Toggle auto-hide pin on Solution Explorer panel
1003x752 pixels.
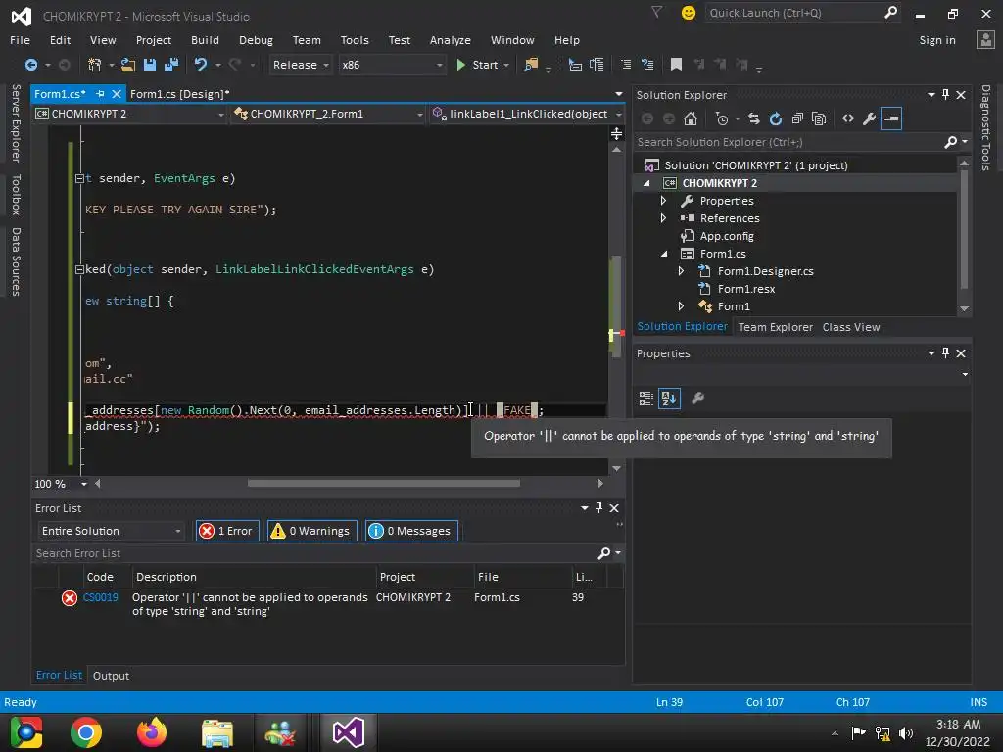(945, 95)
